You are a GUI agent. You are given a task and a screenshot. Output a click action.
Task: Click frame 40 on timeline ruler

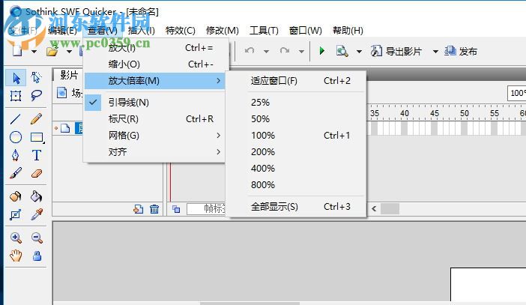pyautogui.click(x=405, y=113)
